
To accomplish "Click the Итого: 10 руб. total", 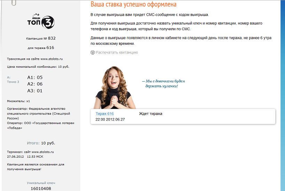I will pyautogui.click(x=41, y=143).
